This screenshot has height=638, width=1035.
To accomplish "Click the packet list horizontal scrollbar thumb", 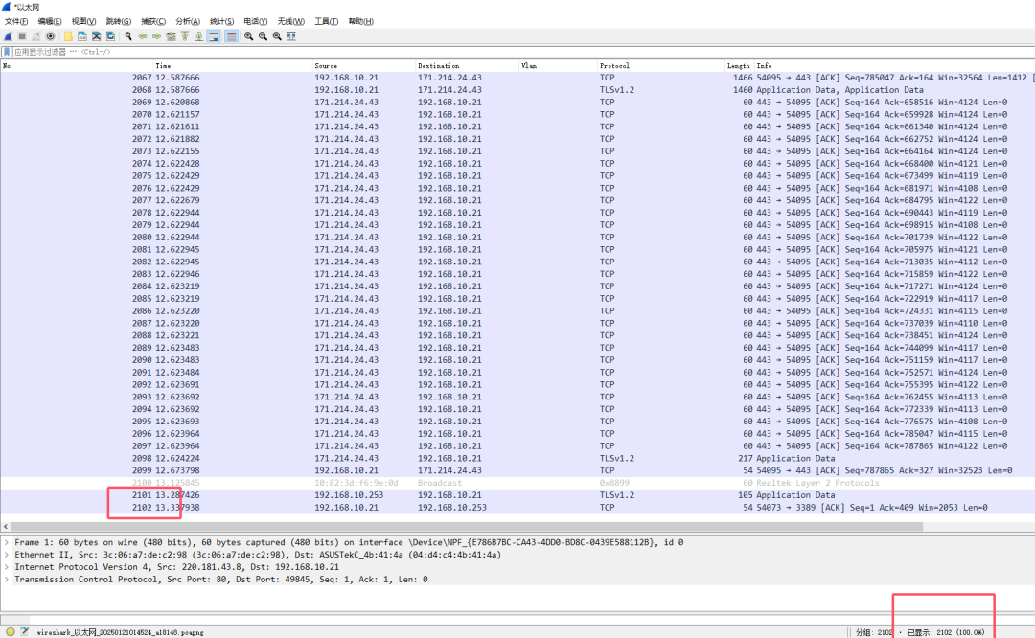I will tap(467, 527).
